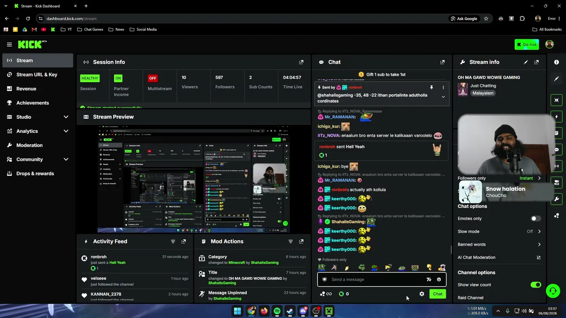The width and height of the screenshot is (566, 318).
Task: Click the chat scrollbar
Action: (451, 250)
